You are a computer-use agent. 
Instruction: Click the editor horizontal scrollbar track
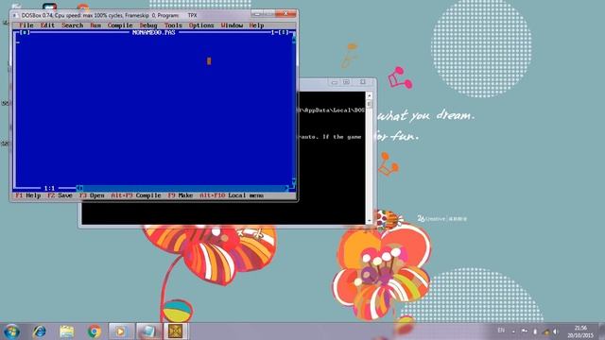(x=183, y=188)
